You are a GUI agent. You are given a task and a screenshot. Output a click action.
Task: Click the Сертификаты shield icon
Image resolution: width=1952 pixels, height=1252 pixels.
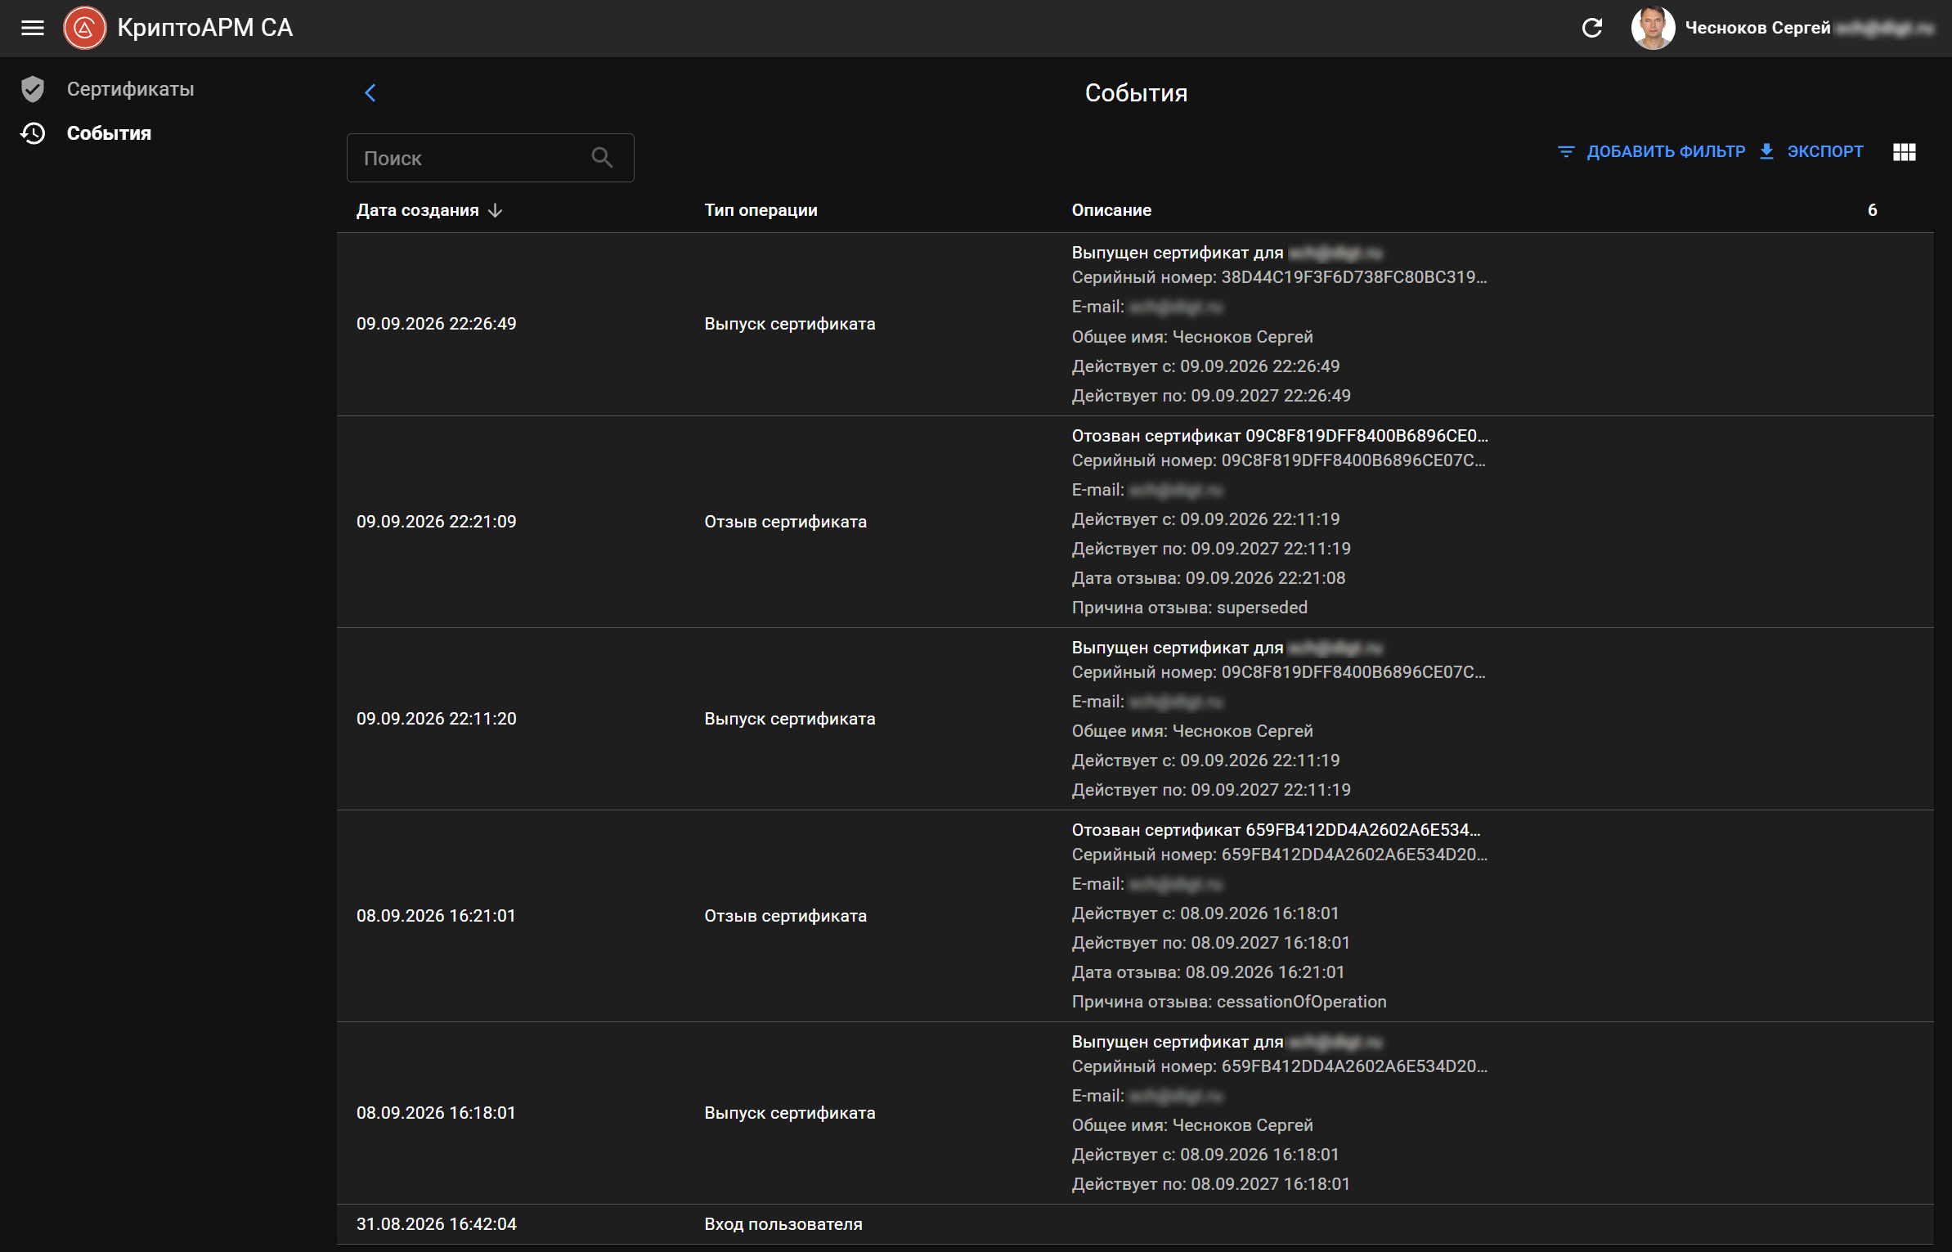pos(33,89)
